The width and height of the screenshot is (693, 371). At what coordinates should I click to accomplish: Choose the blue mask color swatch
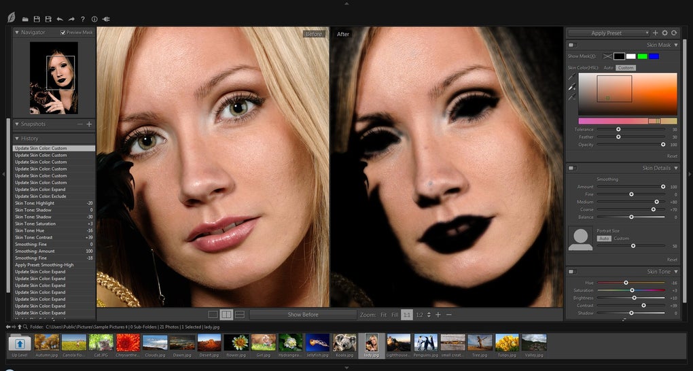[x=654, y=56]
